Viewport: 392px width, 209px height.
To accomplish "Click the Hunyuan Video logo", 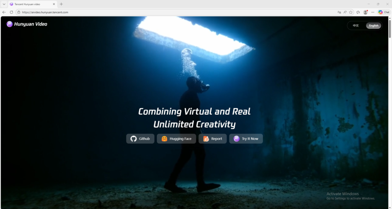I will point(27,24).
